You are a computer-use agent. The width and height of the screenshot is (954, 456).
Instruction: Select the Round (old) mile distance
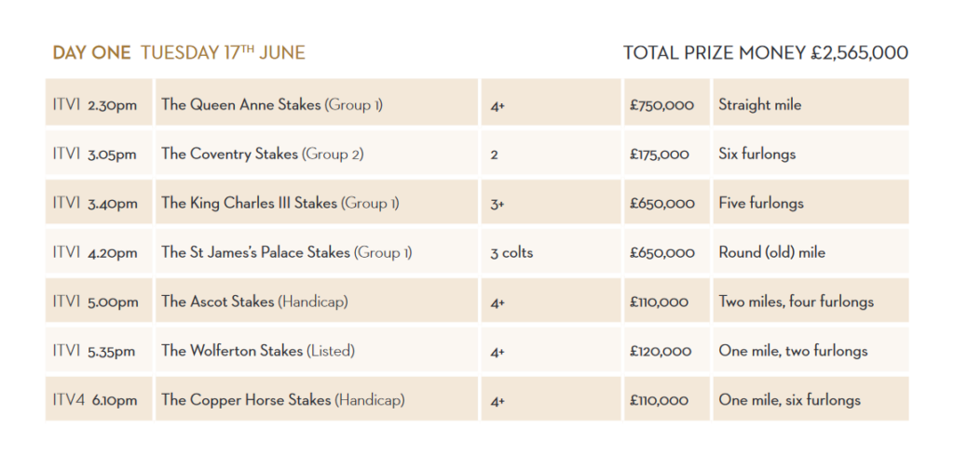pos(772,252)
